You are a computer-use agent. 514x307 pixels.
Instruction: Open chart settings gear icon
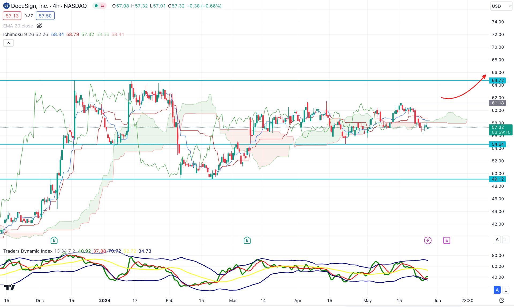tap(502, 301)
